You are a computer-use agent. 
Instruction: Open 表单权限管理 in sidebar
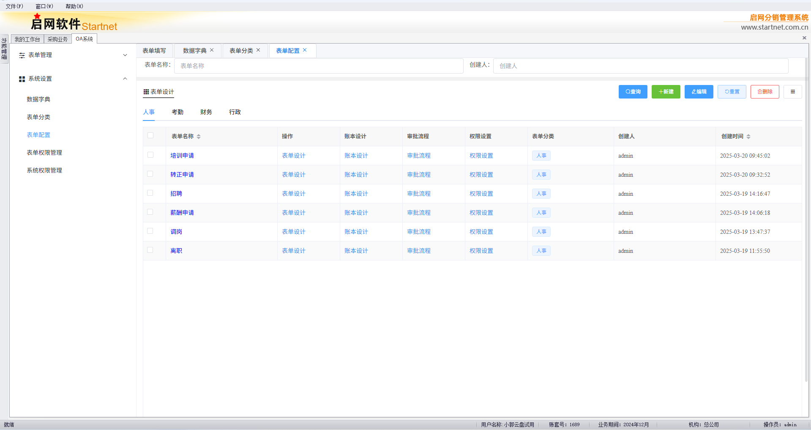coord(44,153)
